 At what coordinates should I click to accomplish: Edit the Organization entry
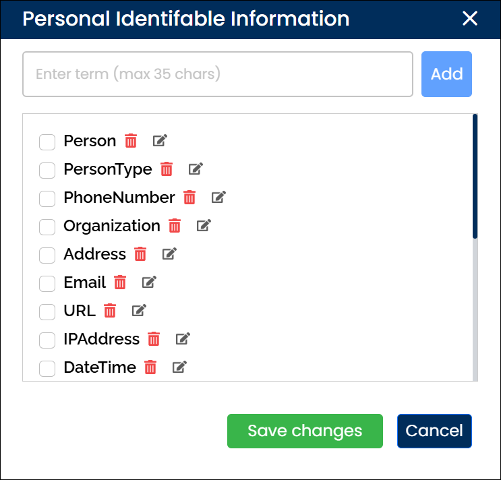coord(203,226)
